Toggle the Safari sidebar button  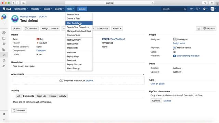tap(24, 3)
